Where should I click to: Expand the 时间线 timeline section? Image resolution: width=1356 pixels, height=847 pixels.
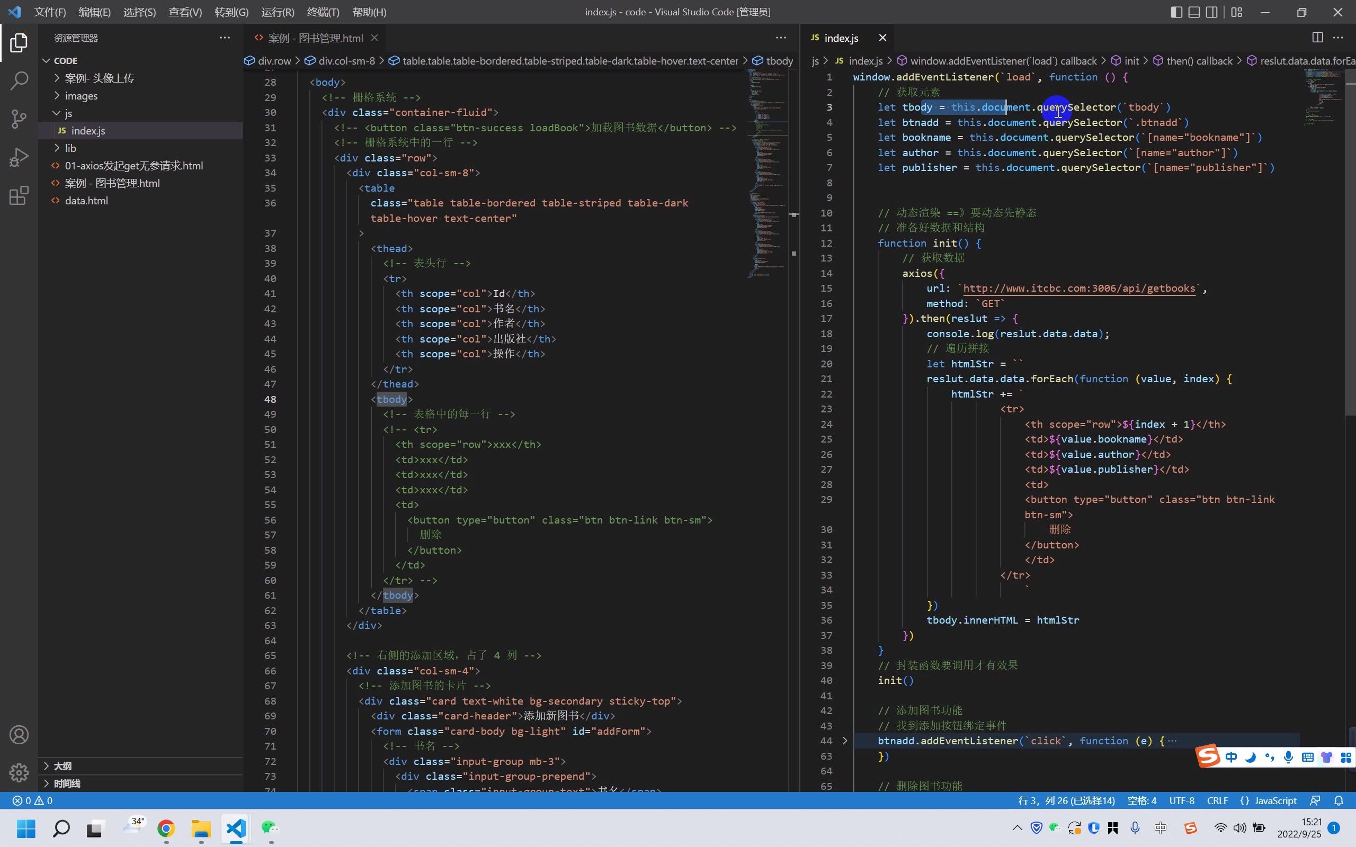click(140, 783)
